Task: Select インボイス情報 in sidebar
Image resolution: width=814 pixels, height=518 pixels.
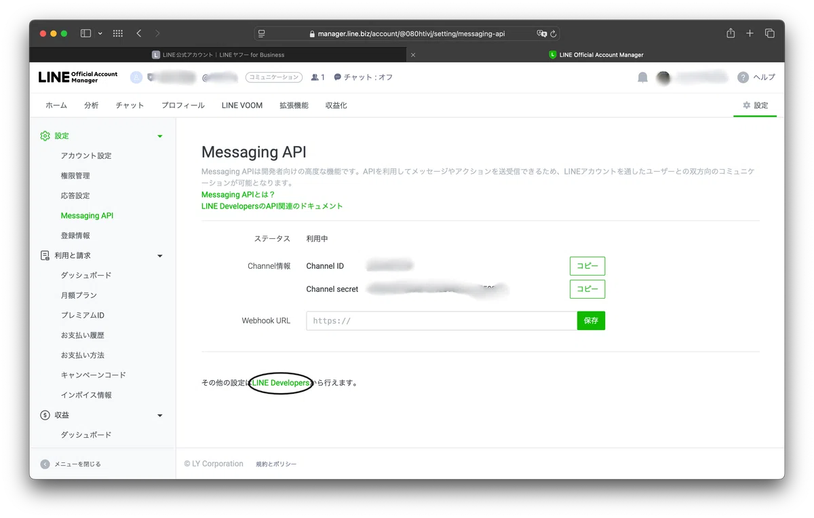Action: (86, 395)
